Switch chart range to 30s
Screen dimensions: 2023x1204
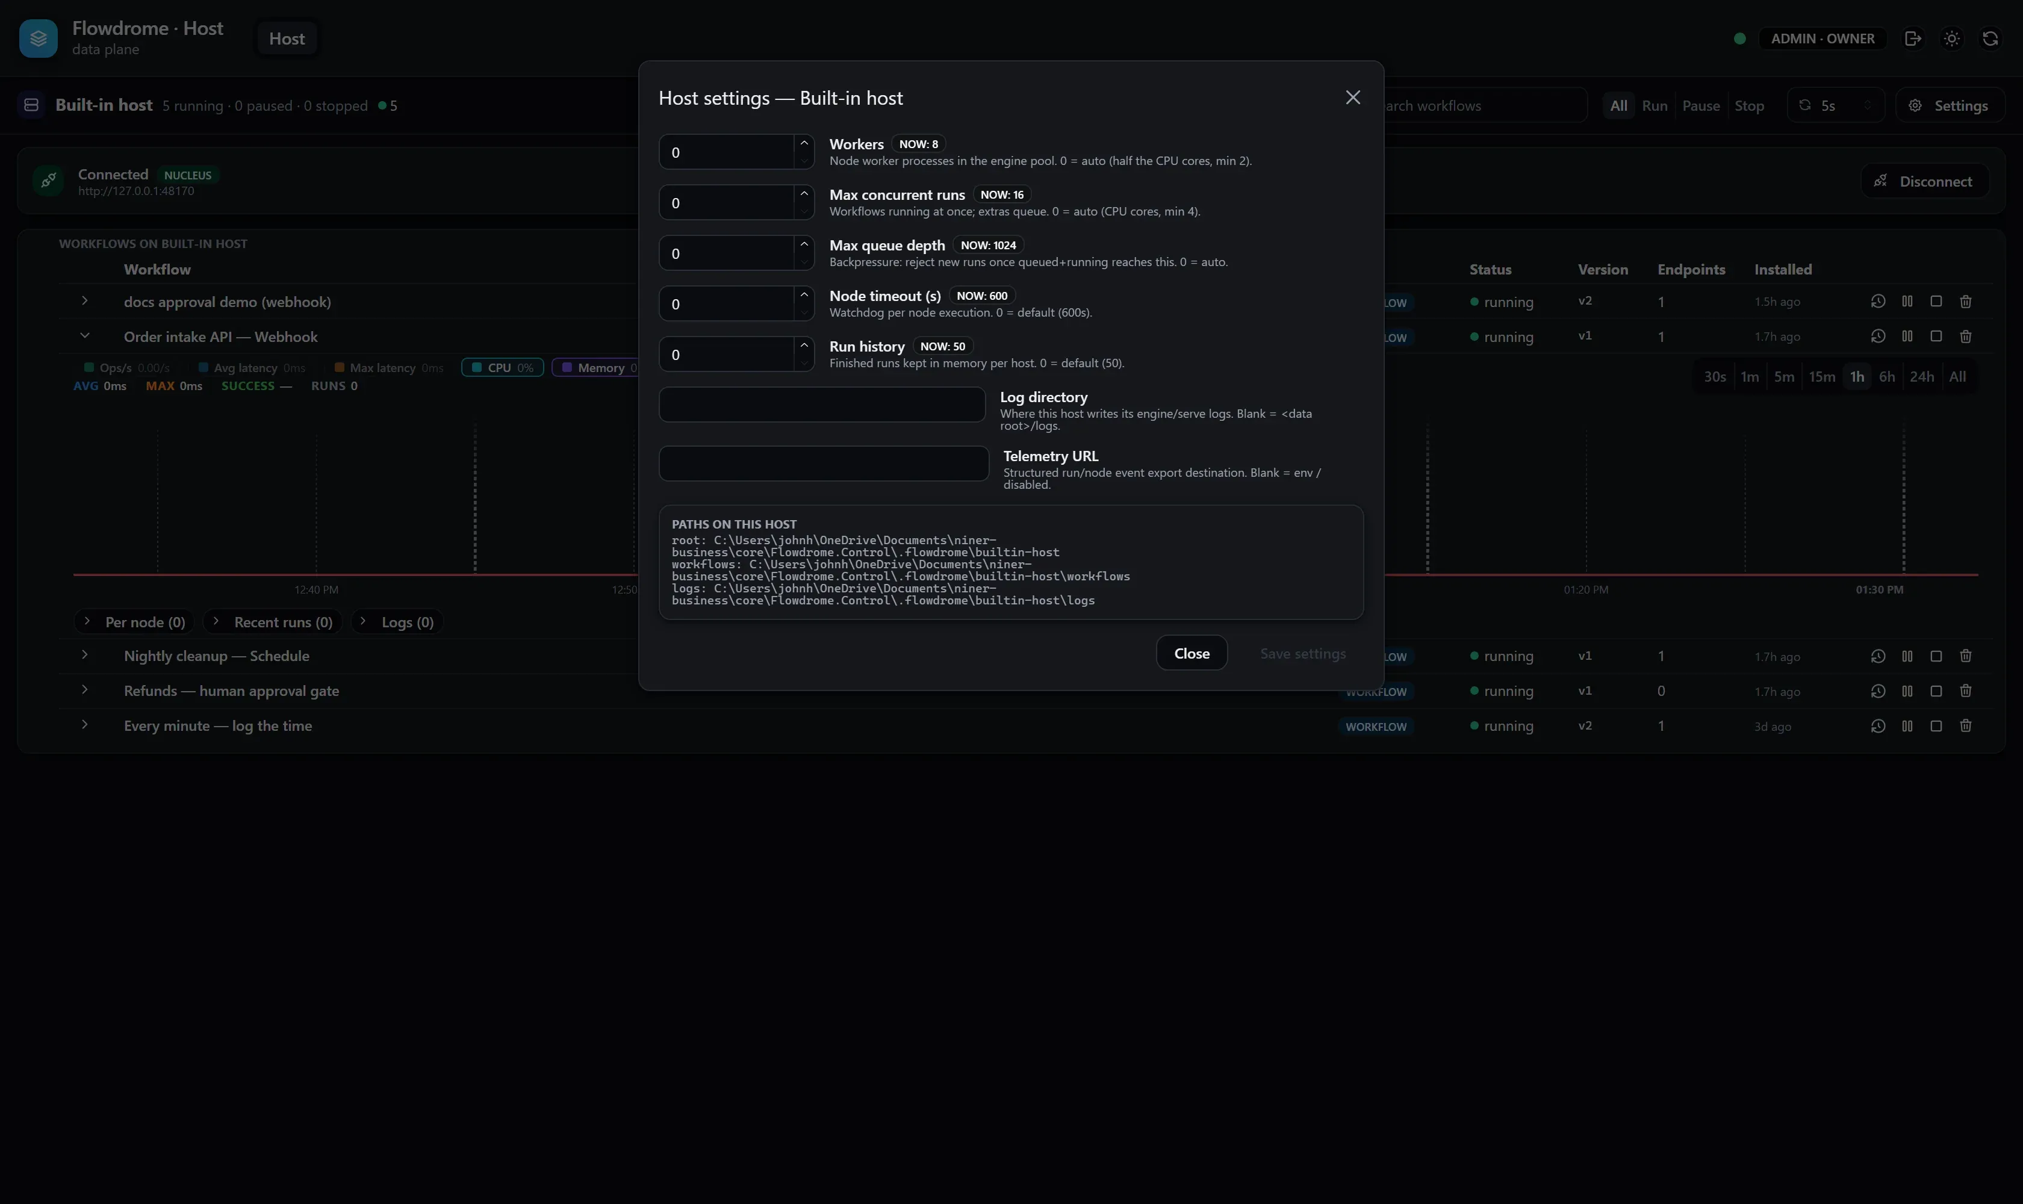tap(1715, 376)
